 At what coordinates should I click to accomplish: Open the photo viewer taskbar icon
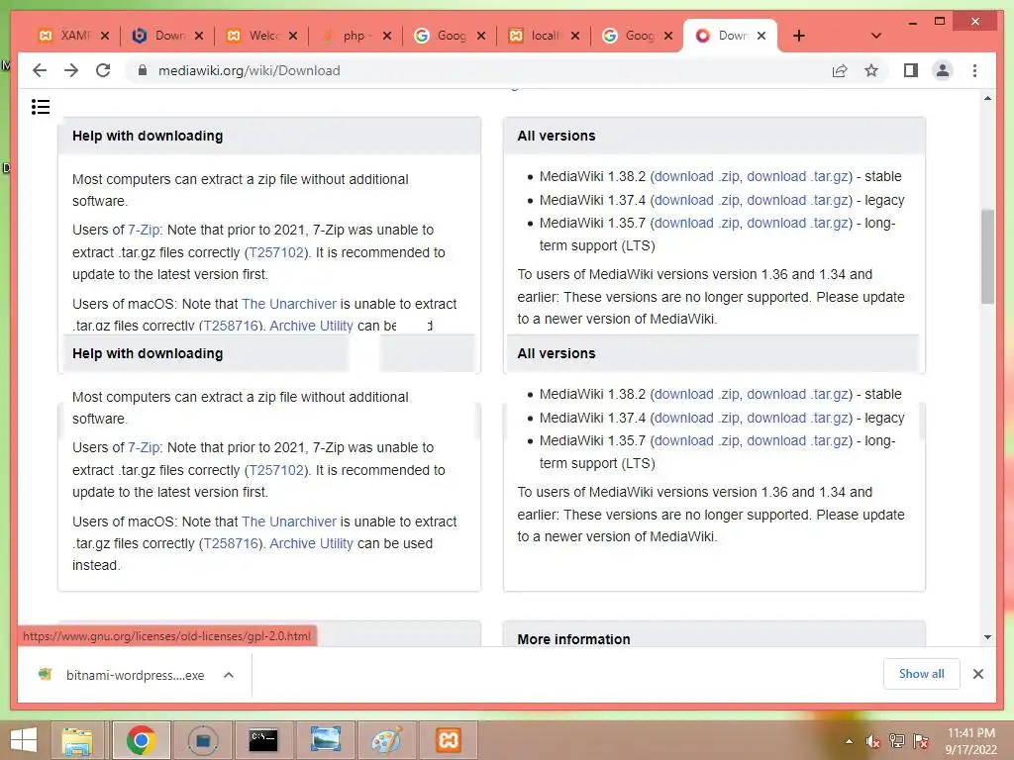pyautogui.click(x=325, y=740)
